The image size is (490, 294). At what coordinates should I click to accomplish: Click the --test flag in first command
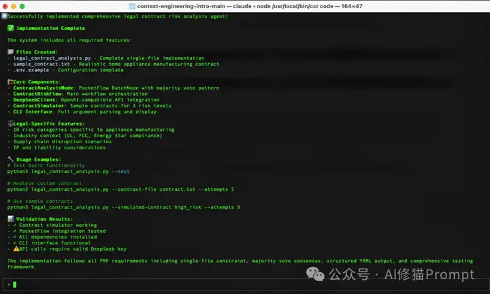click(120, 172)
